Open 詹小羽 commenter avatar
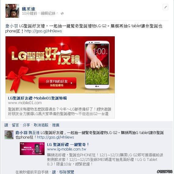The image size is (174, 174). (x=9, y=135)
